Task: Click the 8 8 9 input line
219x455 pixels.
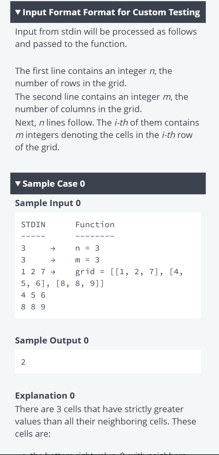Action: (x=33, y=307)
